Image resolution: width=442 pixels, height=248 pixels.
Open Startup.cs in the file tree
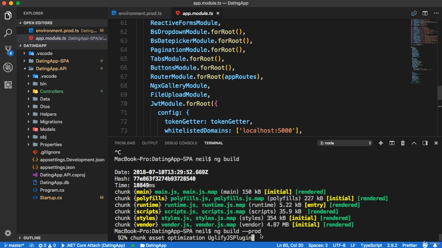click(x=62, y=198)
